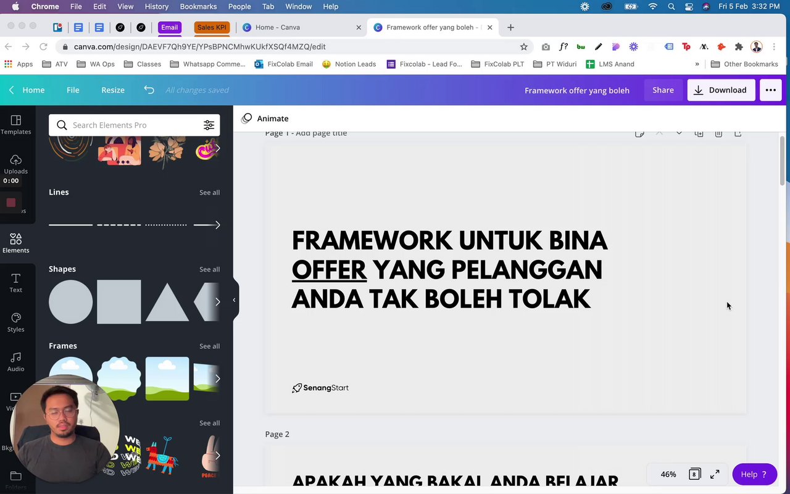Add the solid line element
Viewport: 790px width, 494px height.
70,225
